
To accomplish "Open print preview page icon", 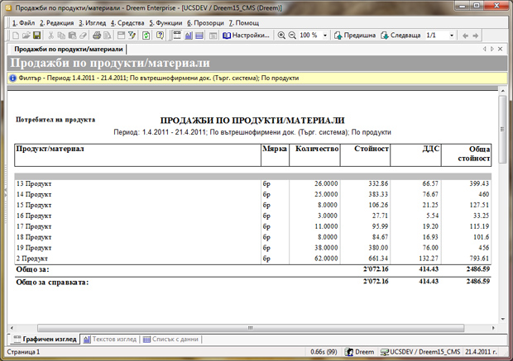I will 108,36.
